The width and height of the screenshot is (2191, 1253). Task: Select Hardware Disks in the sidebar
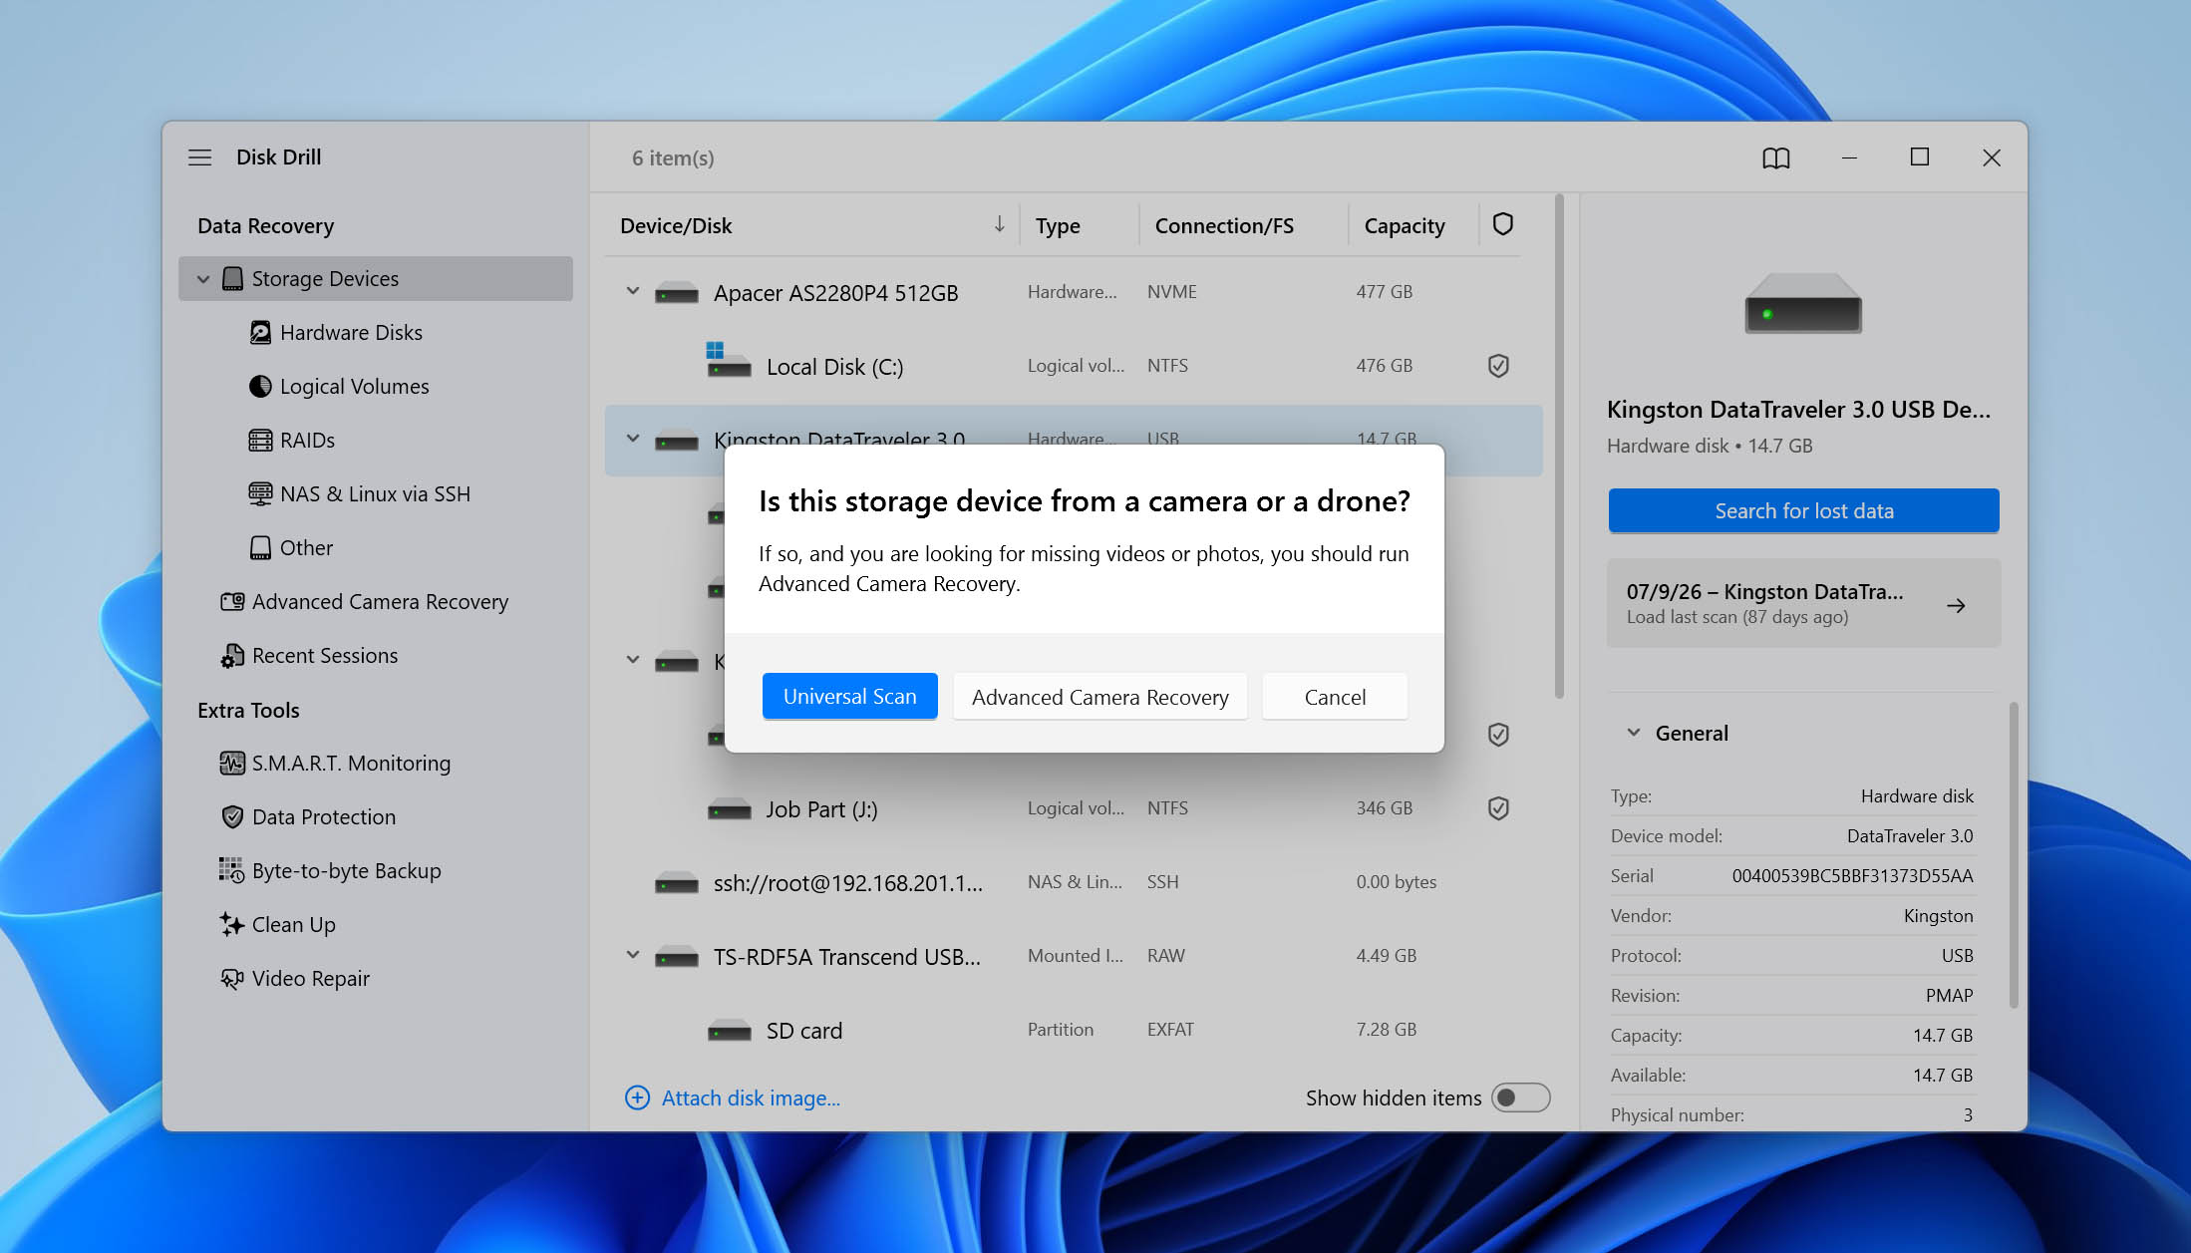pyautogui.click(x=350, y=333)
